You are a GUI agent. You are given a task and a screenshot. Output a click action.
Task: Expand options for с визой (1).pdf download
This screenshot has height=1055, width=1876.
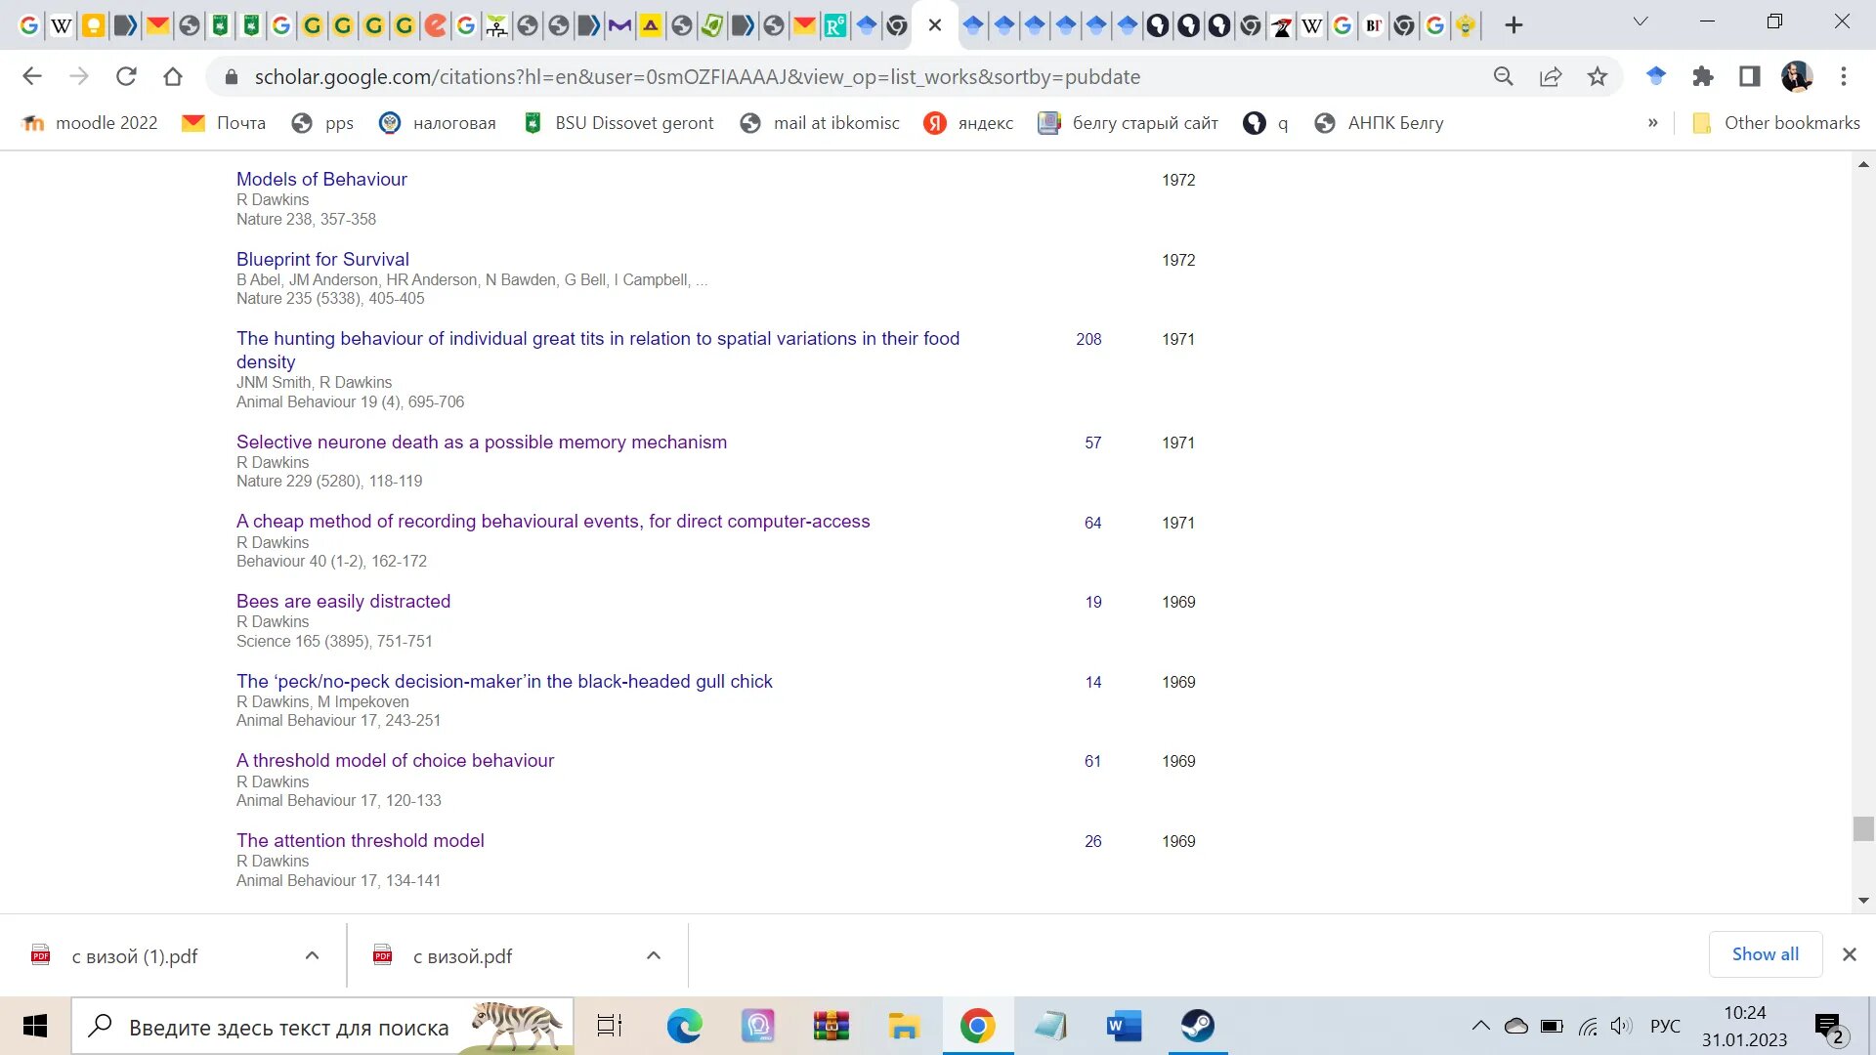pyautogui.click(x=313, y=955)
